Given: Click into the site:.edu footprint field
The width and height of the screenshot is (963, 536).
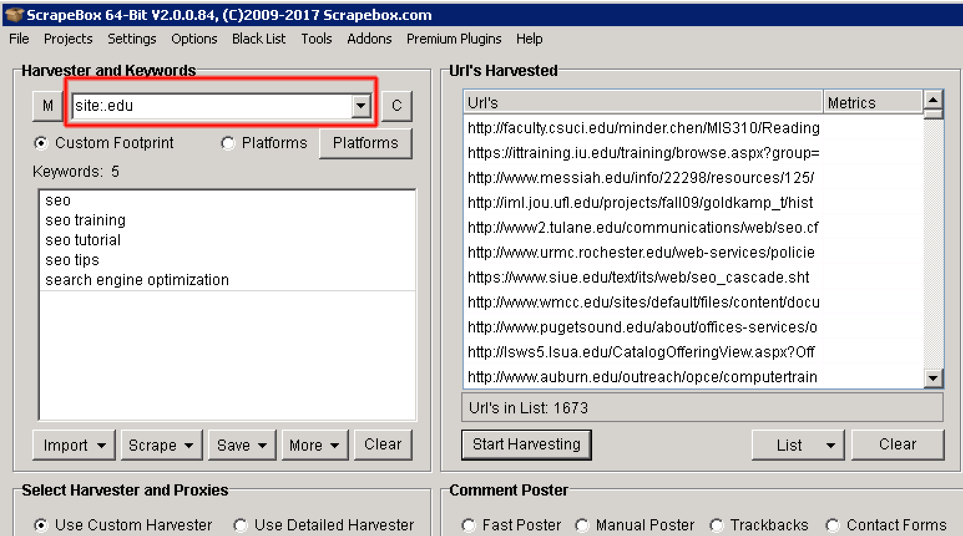Looking at the screenshot, I should 212,106.
